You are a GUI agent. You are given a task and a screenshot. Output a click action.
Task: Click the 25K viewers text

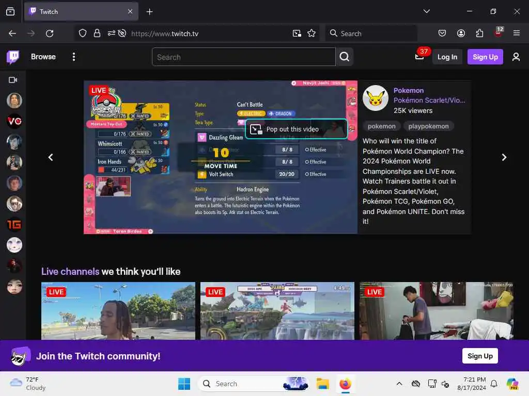tap(413, 110)
